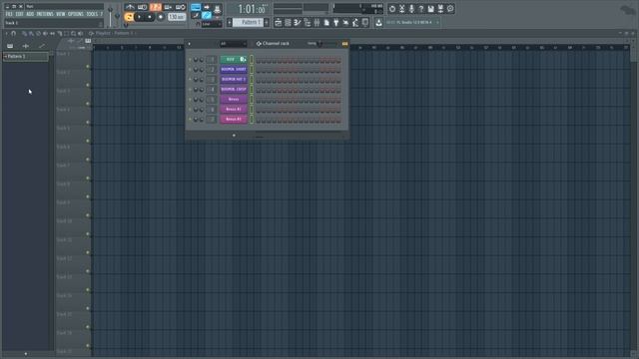The width and height of the screenshot is (639, 359).
Task: Click the purple channel button in row 2
Action: pyautogui.click(x=234, y=69)
